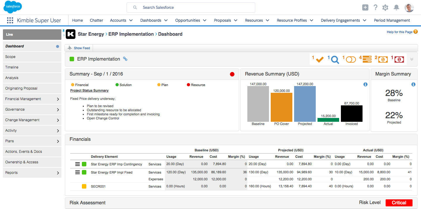Viewport: 421px width, 209px height.
Task: Click the blue dot on Dashboard item
Action: coord(58,46)
